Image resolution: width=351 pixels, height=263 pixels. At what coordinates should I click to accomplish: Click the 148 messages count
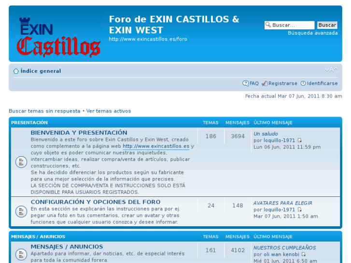(238, 206)
